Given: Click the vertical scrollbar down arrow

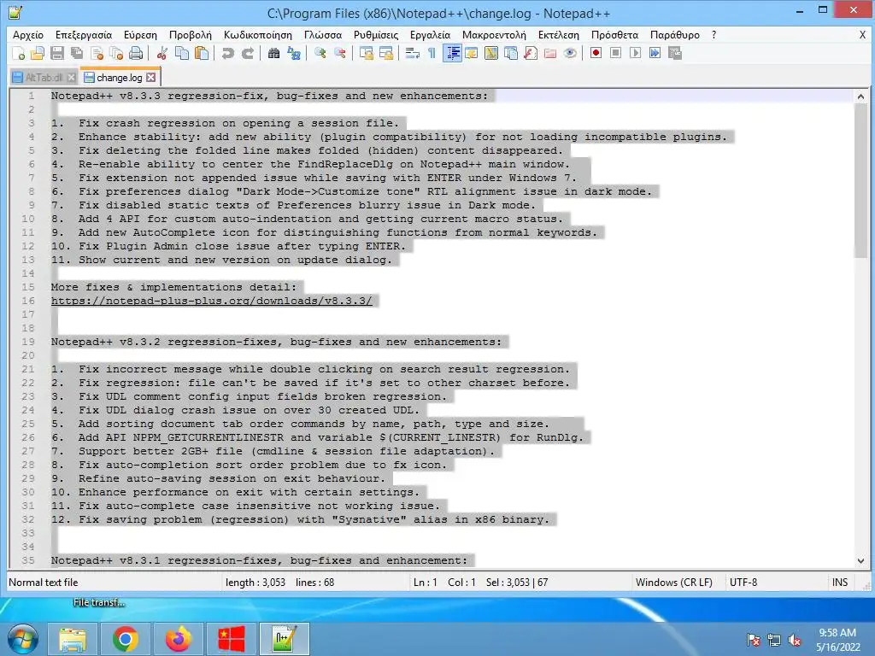Looking at the screenshot, I should click(860, 560).
